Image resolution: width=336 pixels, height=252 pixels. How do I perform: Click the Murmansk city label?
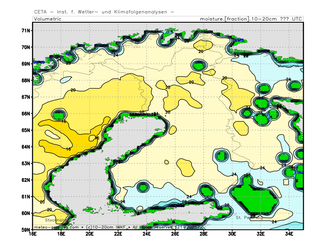pyautogui.click(x=289, y=66)
